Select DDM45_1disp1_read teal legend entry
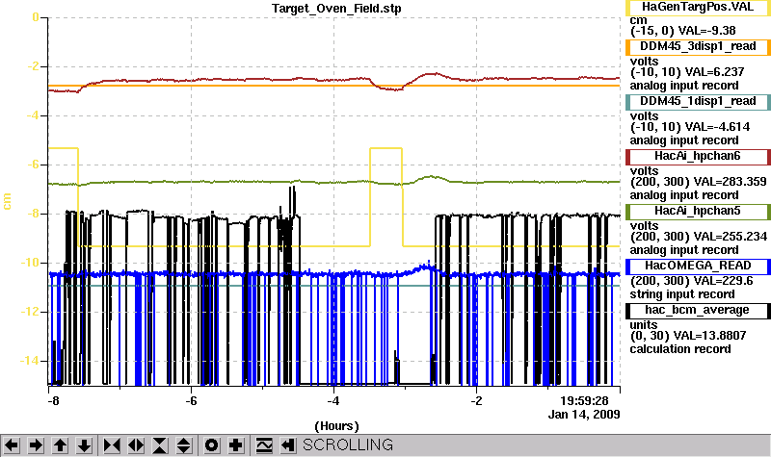Screen dimensions: 771x457 click(x=698, y=101)
